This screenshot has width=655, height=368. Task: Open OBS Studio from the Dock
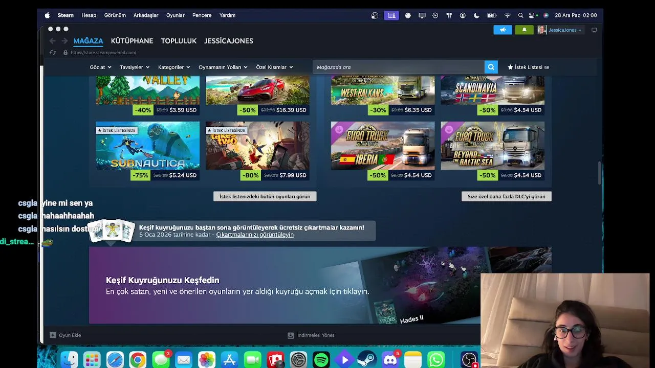coord(469,360)
